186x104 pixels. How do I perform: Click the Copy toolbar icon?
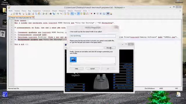pyautogui.click(x=36, y=14)
